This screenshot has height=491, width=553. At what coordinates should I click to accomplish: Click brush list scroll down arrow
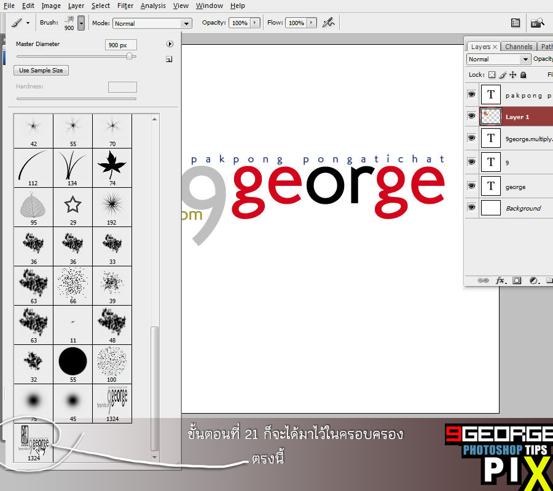(x=154, y=457)
